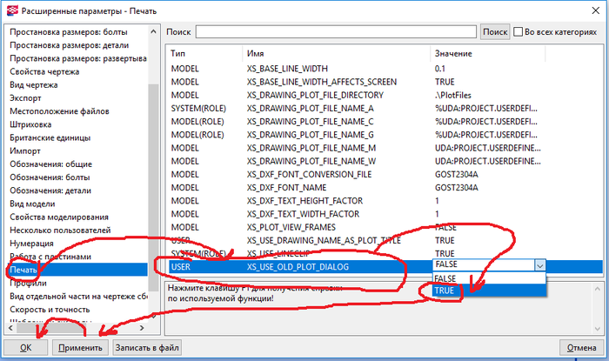Select category Простановка размеров: развертыва
The height and width of the screenshot is (361, 609).
point(78,58)
